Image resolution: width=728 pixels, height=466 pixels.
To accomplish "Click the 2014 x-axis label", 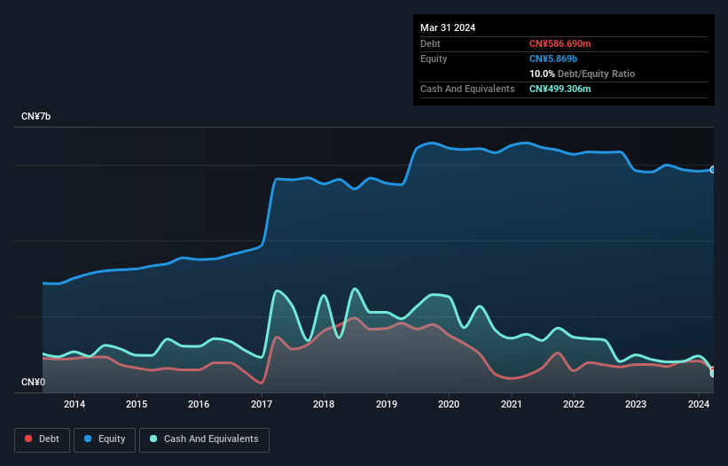I will [x=74, y=404].
